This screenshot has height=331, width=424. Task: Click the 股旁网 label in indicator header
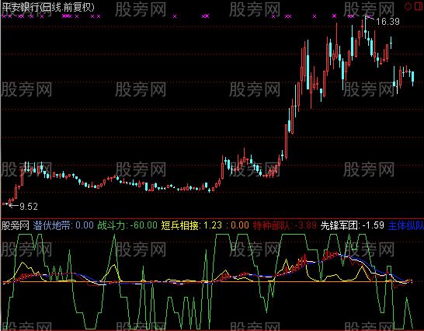coord(16,225)
